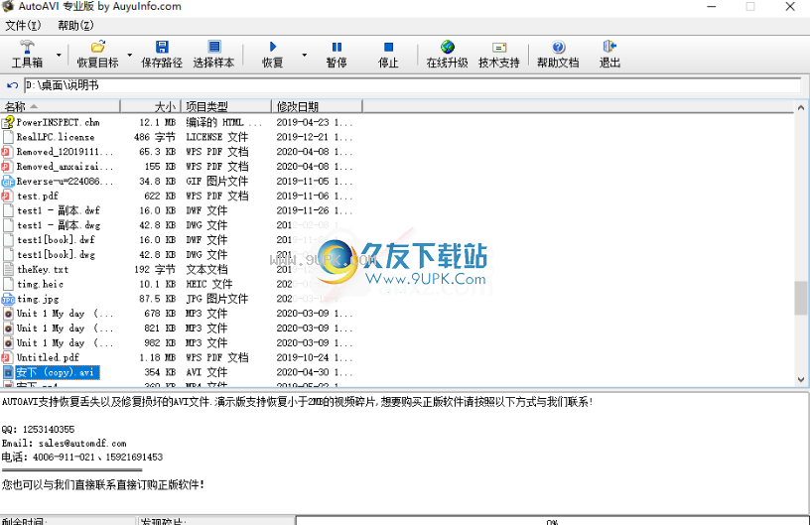Click the CHM icon of PowerINSPECT.chm
The image size is (810, 525).
(8, 122)
